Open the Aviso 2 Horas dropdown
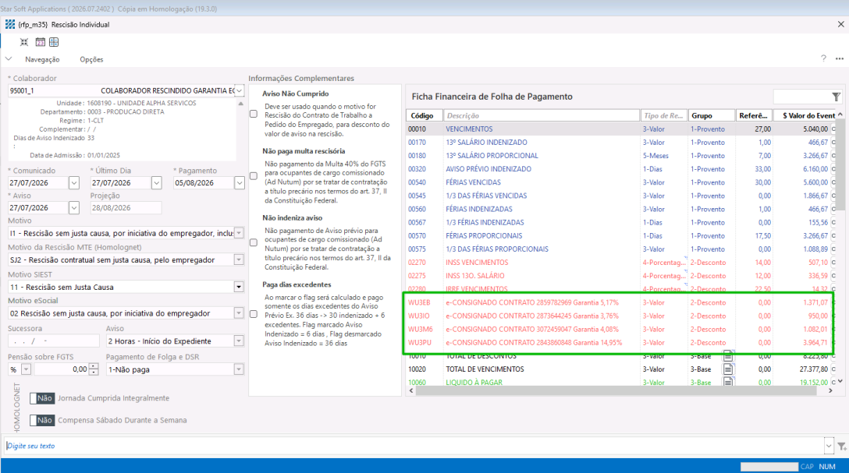 tap(239, 341)
